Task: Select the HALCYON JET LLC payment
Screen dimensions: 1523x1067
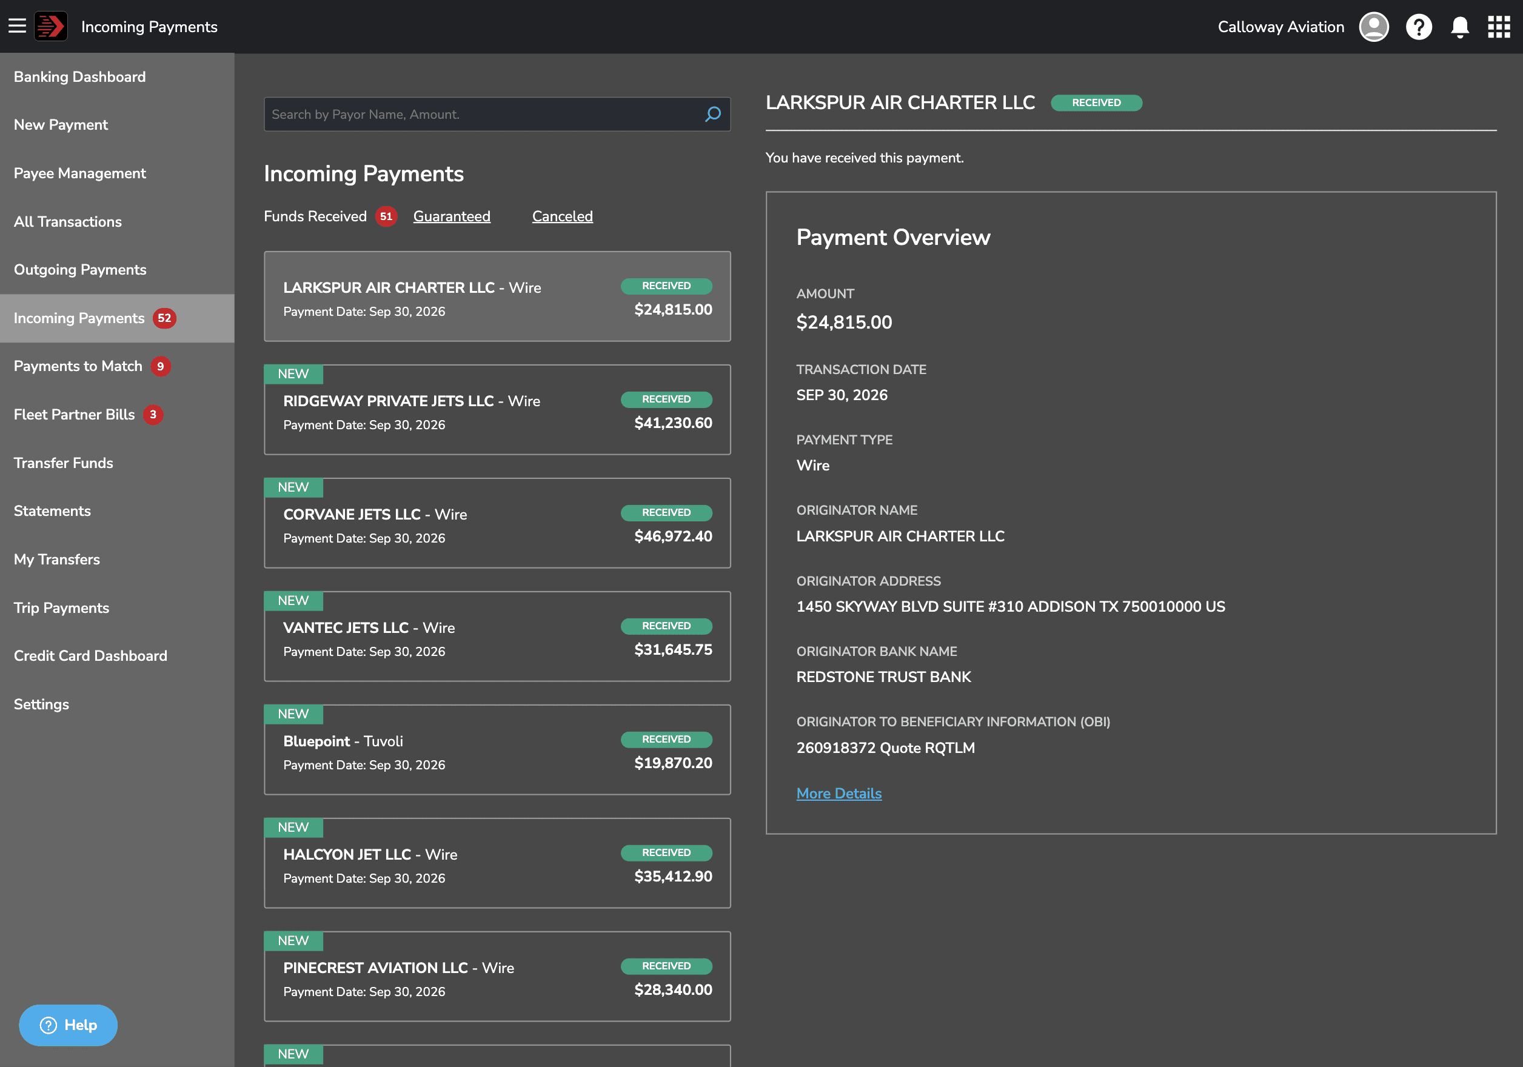Action: [498, 863]
